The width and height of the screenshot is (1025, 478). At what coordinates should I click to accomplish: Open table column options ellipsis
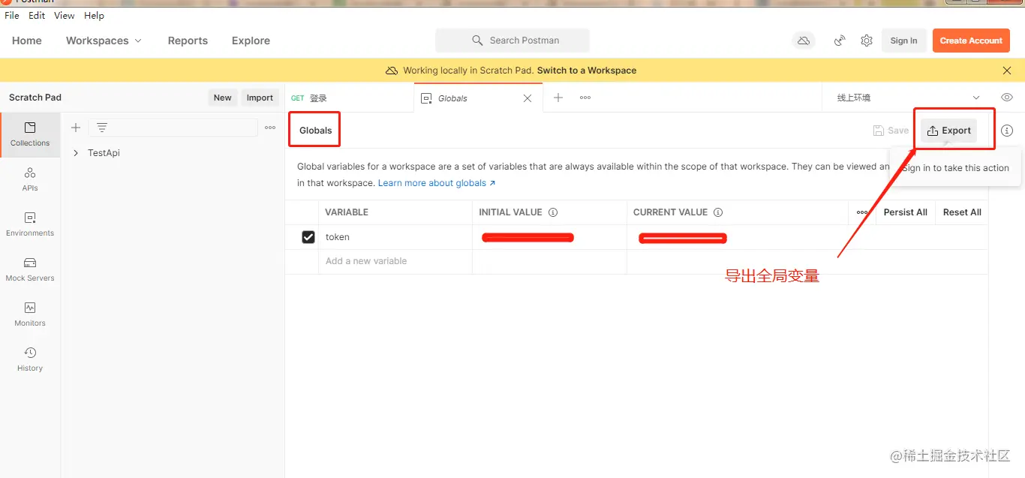pos(862,212)
